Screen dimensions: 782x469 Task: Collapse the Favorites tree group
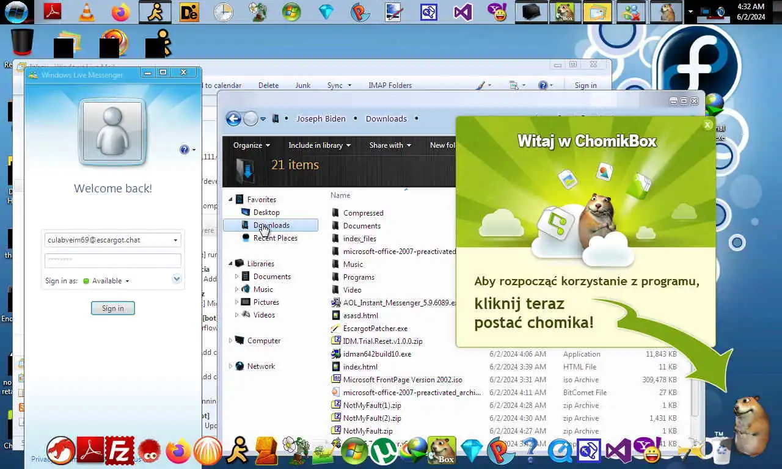[231, 200]
